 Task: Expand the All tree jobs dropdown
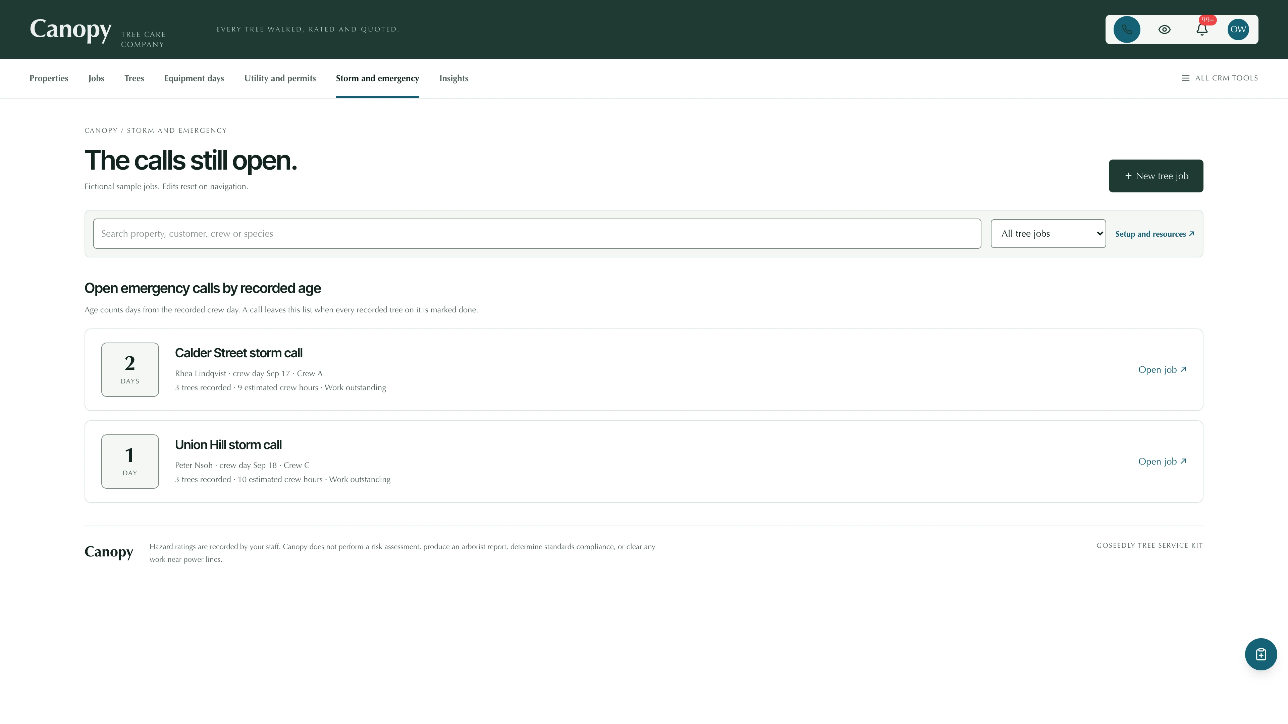pyautogui.click(x=1048, y=233)
